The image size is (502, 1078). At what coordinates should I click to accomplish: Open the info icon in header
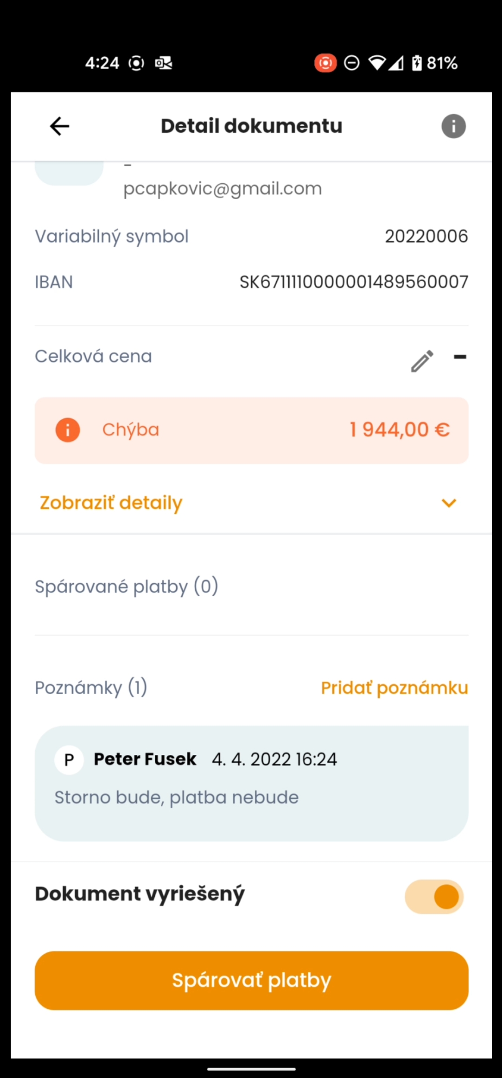coord(453,126)
